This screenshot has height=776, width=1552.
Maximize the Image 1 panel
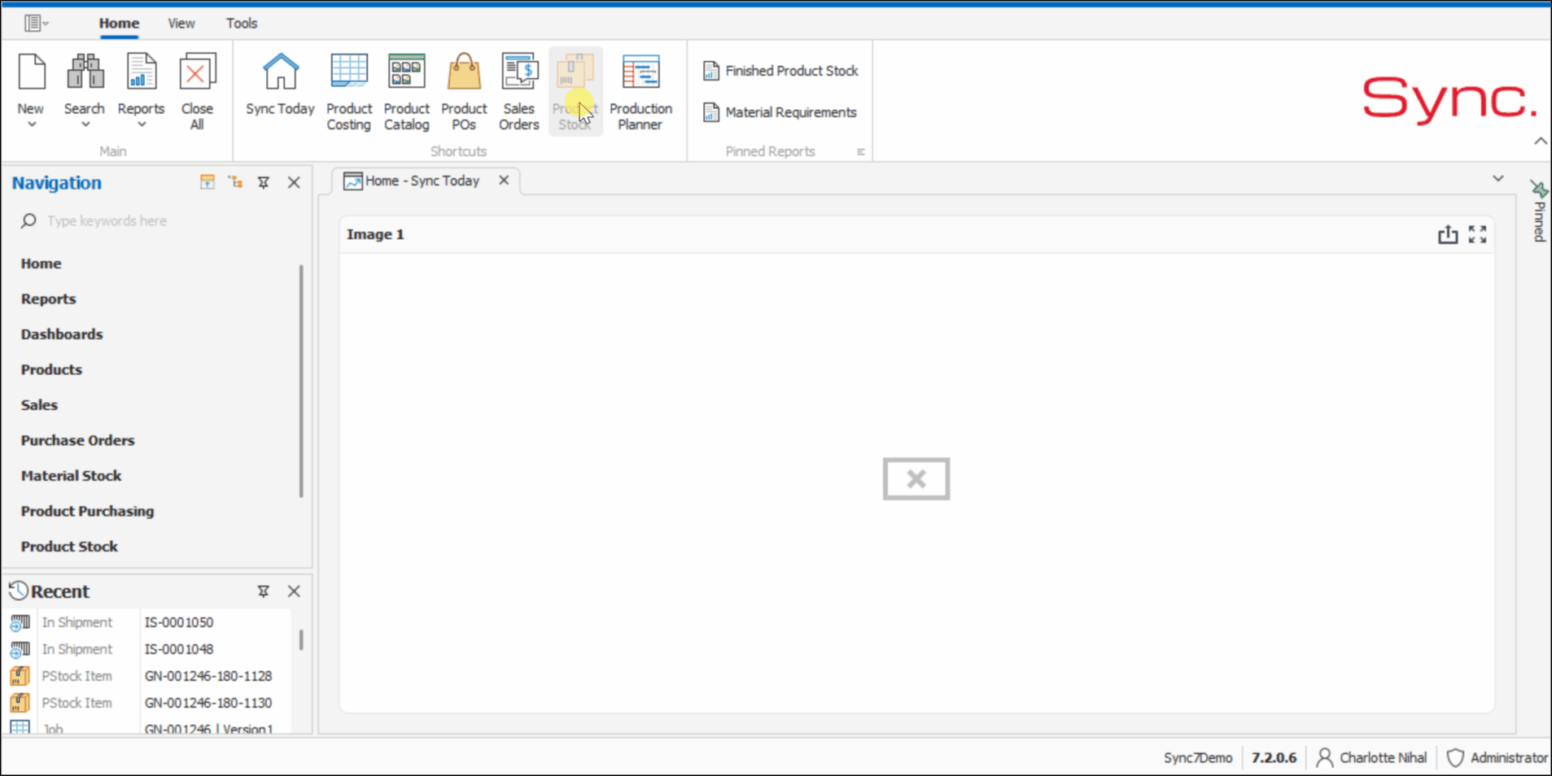tap(1477, 234)
